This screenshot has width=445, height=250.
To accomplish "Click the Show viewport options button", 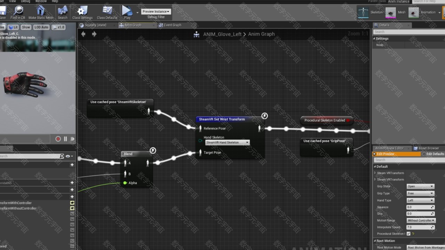I will (x=26, y=27).
